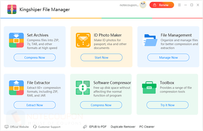Click the File Extractor title
203x131 pixels.
click(38, 83)
